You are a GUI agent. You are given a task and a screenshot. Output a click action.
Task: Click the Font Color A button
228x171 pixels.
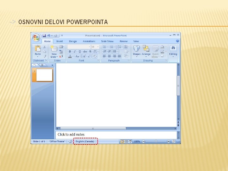[70, 56]
